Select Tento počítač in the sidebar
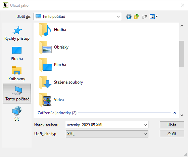The height and width of the screenshot is (157, 188). pos(17,93)
